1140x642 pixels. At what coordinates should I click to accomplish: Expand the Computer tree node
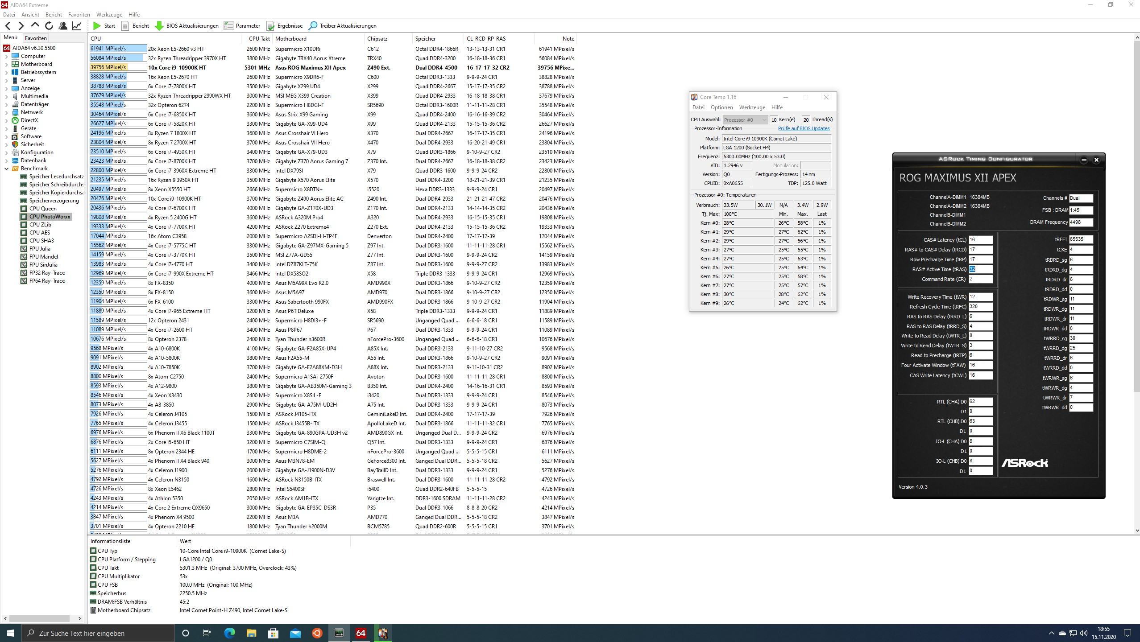point(6,56)
